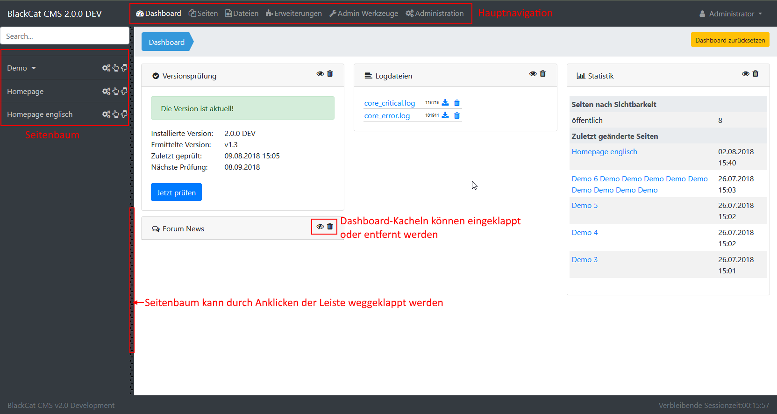Open settings gears for Homepage row

tap(107, 91)
